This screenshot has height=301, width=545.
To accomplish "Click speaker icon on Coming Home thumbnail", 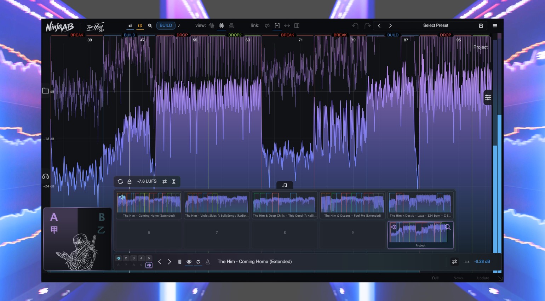I will coord(122,197).
